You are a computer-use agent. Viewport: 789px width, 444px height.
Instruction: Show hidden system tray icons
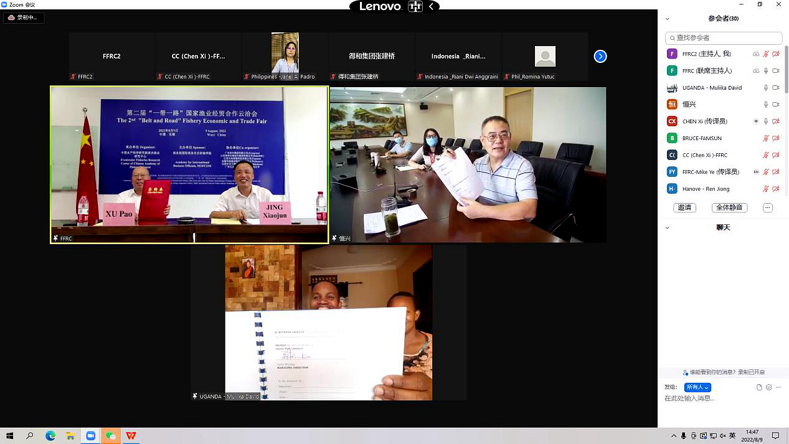point(675,436)
